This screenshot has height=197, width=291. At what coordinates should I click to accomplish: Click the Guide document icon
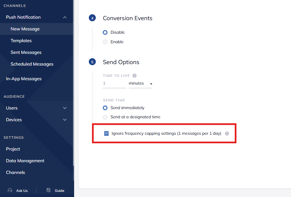48,190
